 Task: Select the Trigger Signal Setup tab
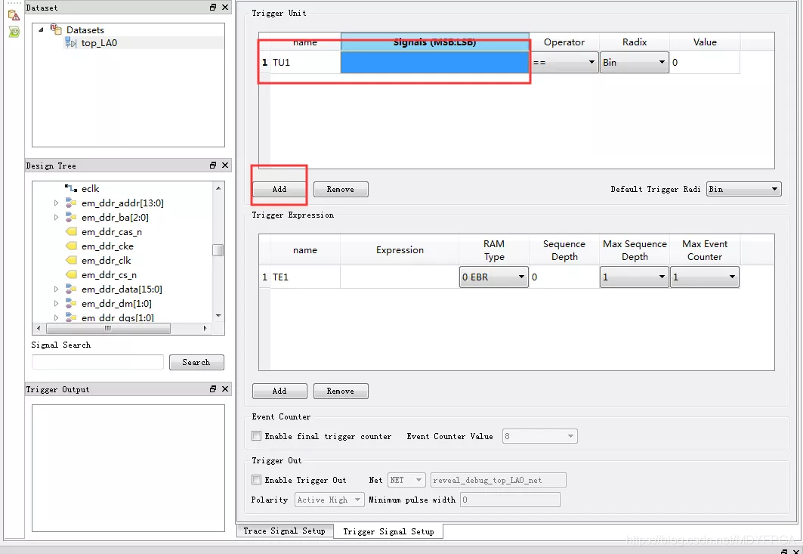pos(388,531)
